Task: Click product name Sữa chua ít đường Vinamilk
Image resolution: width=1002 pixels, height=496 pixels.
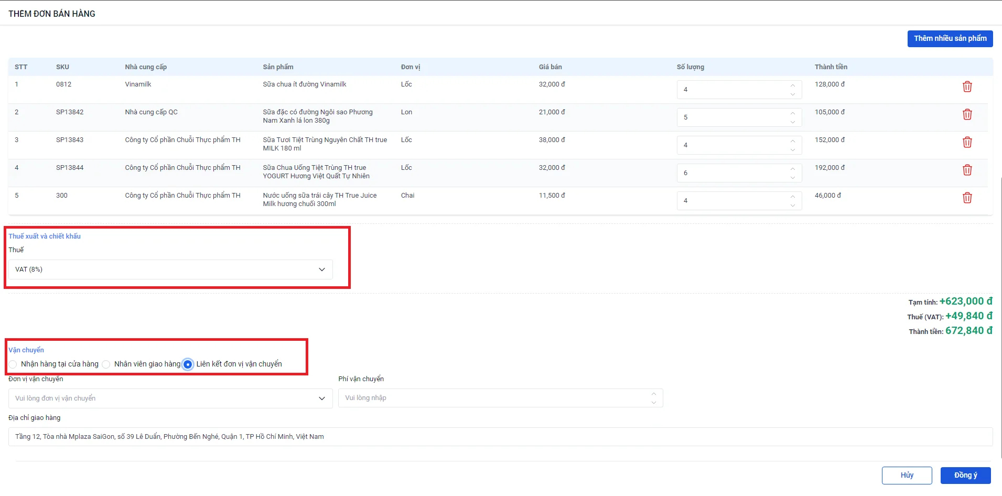Action: [304, 84]
